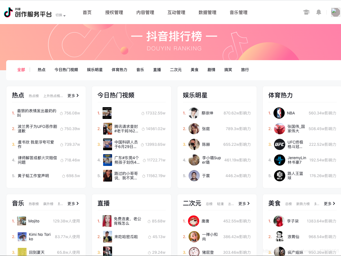Screen dimensions: 341x256
Task: Click 一禅小和尚 avatar
Action: click(194, 237)
